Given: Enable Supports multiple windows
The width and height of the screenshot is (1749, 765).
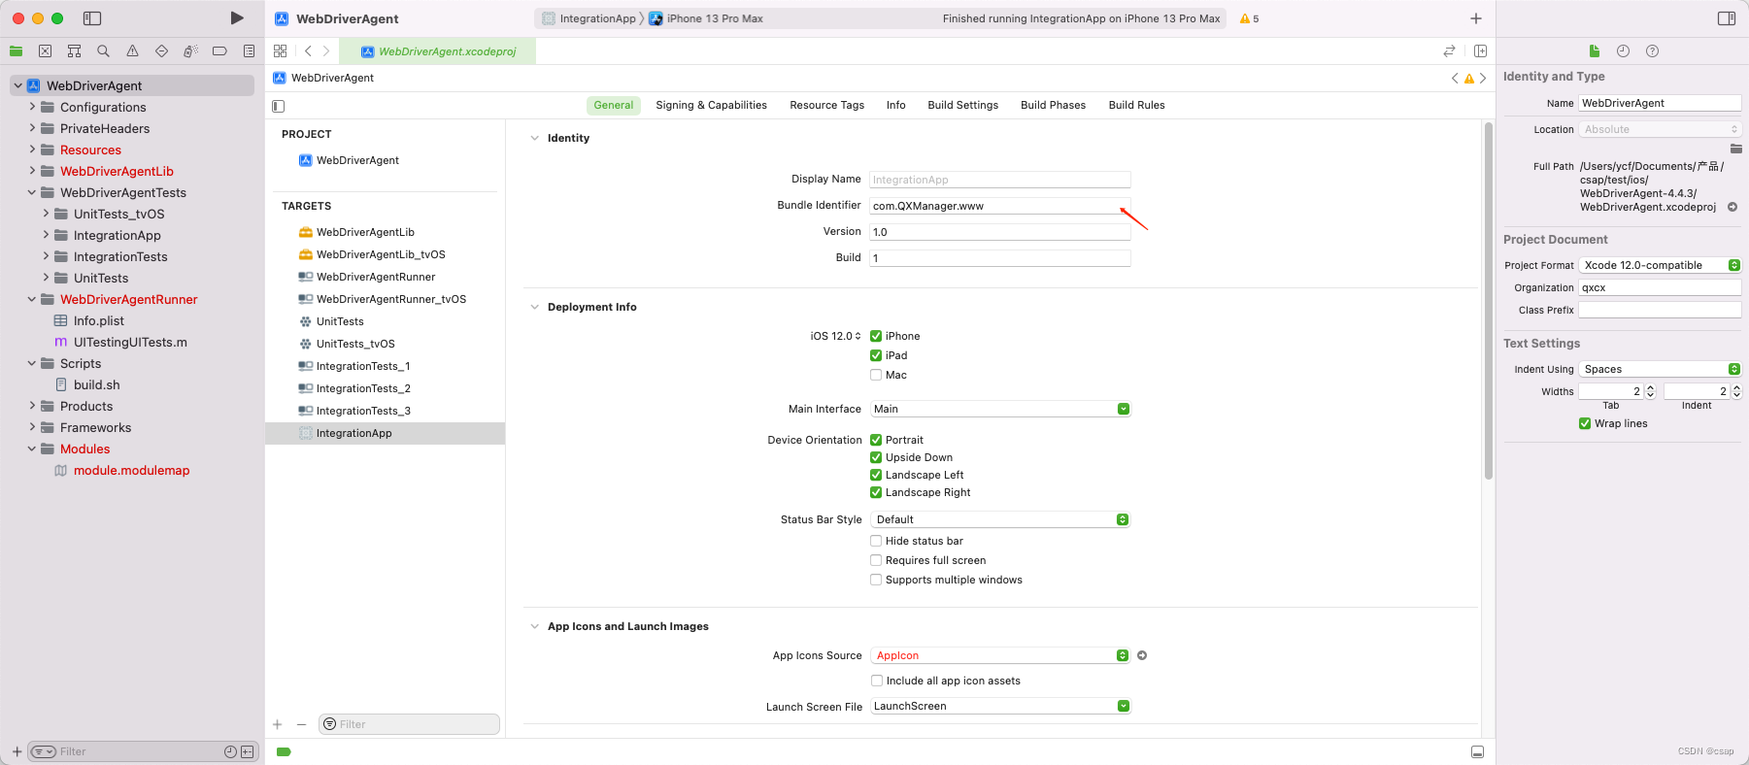Looking at the screenshot, I should 876,580.
